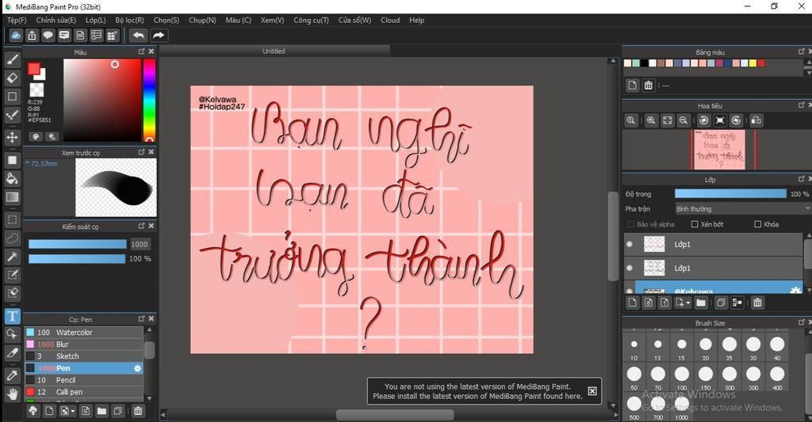Select the Text tool
Viewport: 812px width, 422px height.
[x=13, y=316]
